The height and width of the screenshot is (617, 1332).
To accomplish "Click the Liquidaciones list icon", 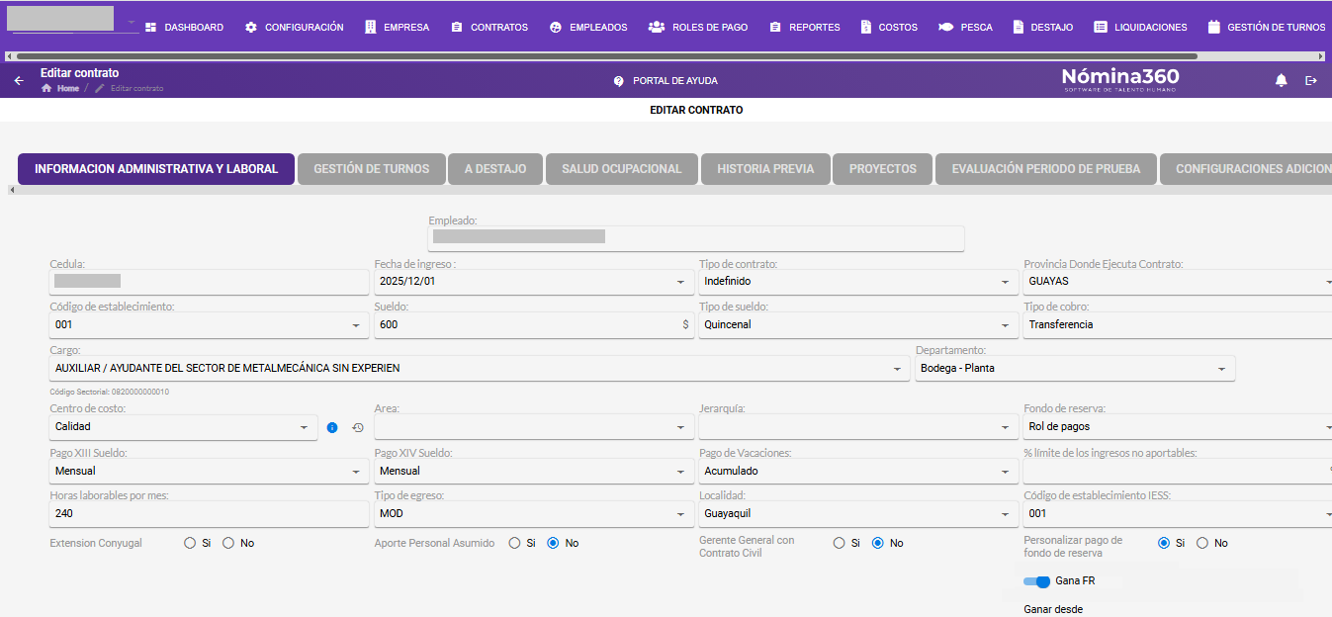I will coord(1101,28).
